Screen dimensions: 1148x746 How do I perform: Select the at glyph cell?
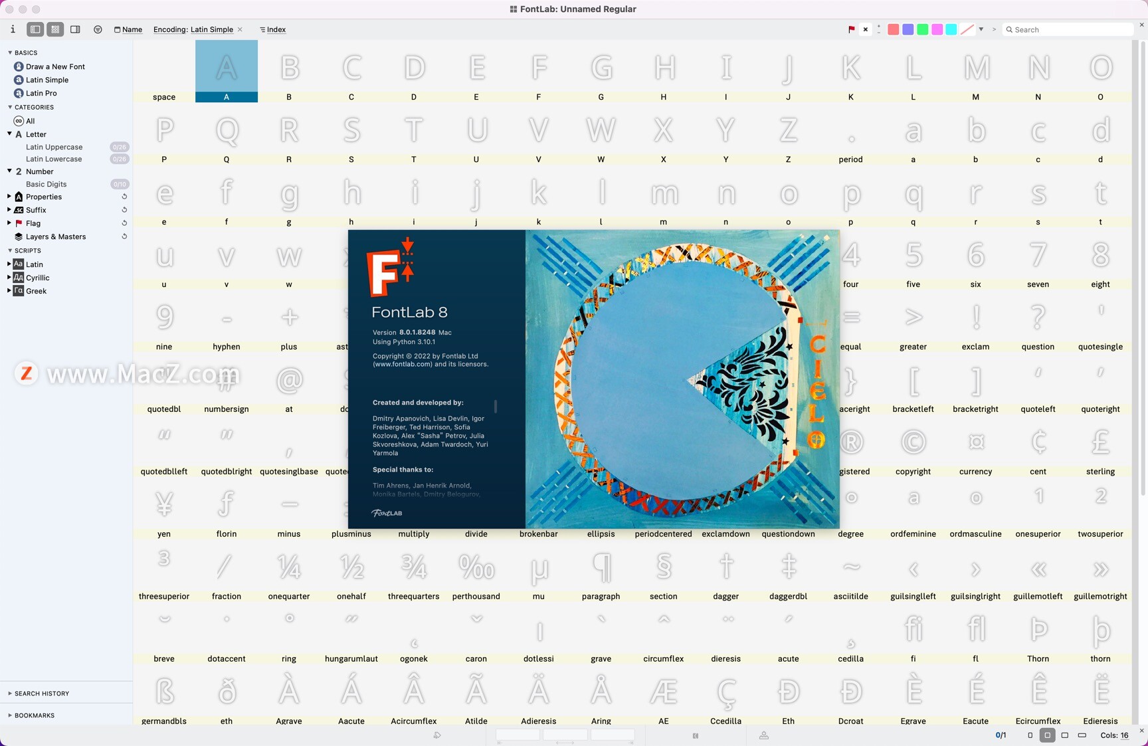click(x=289, y=383)
